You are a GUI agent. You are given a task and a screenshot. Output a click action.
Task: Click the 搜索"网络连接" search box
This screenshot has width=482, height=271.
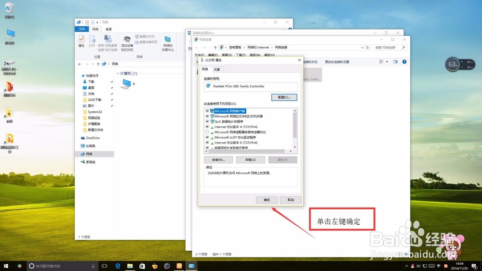pos(390,48)
